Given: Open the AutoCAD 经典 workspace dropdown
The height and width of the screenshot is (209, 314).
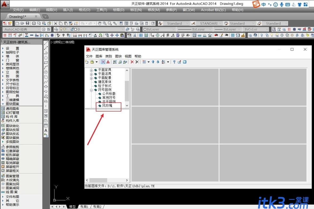Looking at the screenshot, I should pos(38,29).
